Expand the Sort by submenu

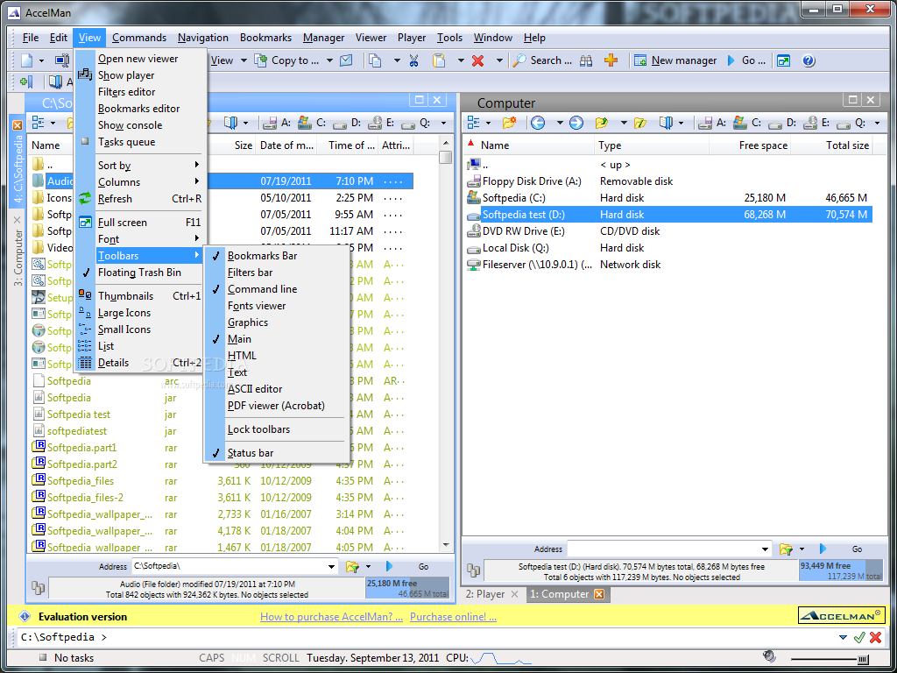pyautogui.click(x=140, y=166)
